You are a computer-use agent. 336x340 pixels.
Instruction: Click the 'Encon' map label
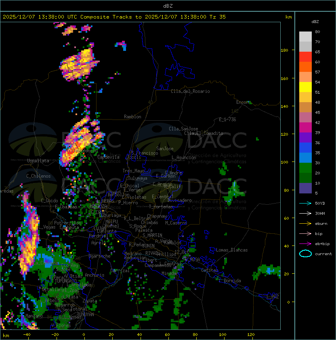243,102
